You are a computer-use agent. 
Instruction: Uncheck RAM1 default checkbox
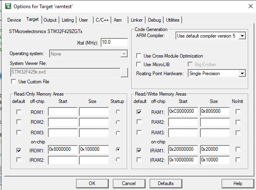coord(139,112)
